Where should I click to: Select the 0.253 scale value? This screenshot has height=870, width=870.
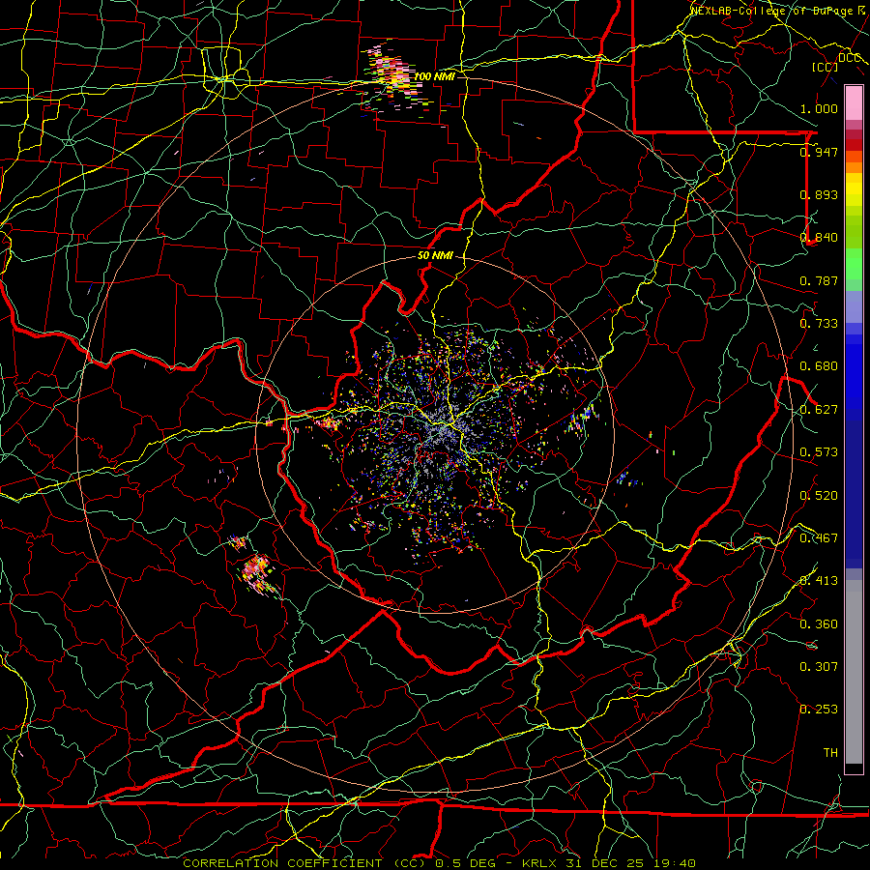click(x=819, y=710)
